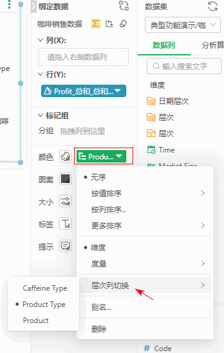This screenshot has width=224, height=353.
Task: Select the Caffeine Type hierarchy option
Action: tap(45, 288)
